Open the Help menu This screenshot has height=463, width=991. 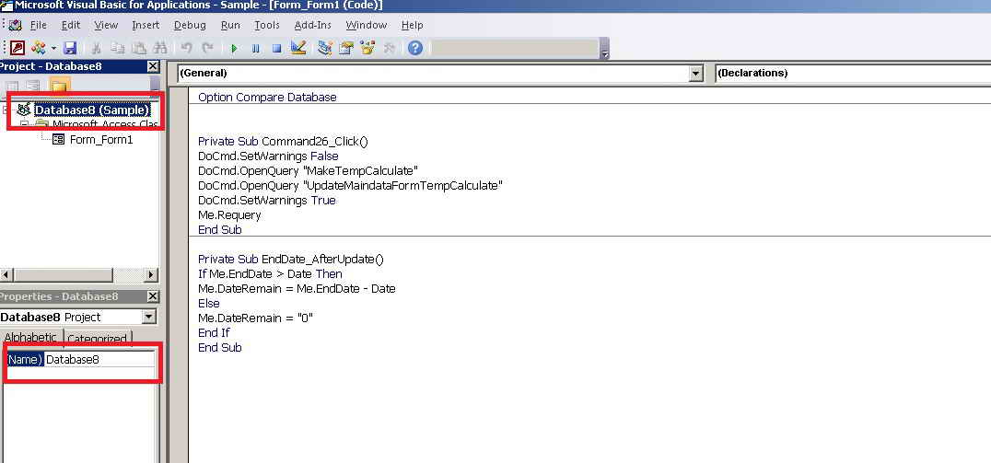[412, 25]
